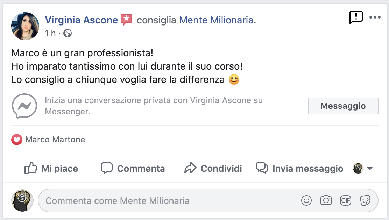Open the emoji picker in comment box

[306, 200]
